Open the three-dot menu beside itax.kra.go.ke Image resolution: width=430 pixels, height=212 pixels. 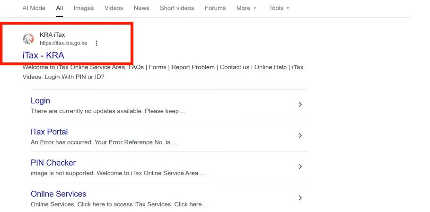[x=96, y=43]
